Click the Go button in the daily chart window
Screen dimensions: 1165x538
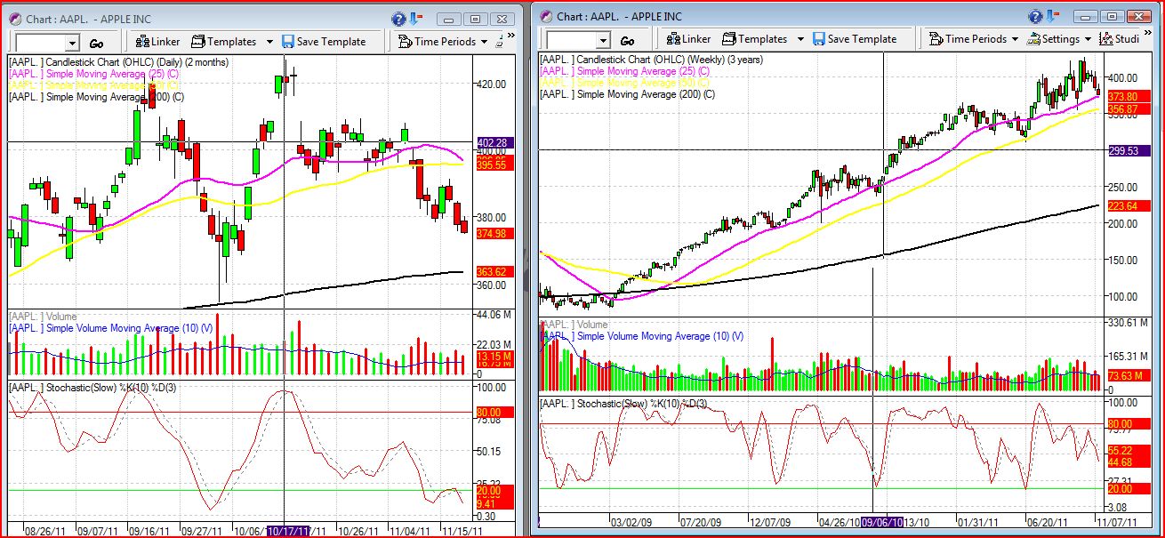coord(96,43)
